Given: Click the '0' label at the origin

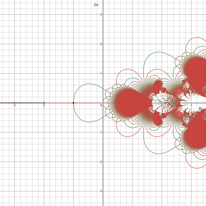Looking at the screenshot, I should click(x=101, y=105).
